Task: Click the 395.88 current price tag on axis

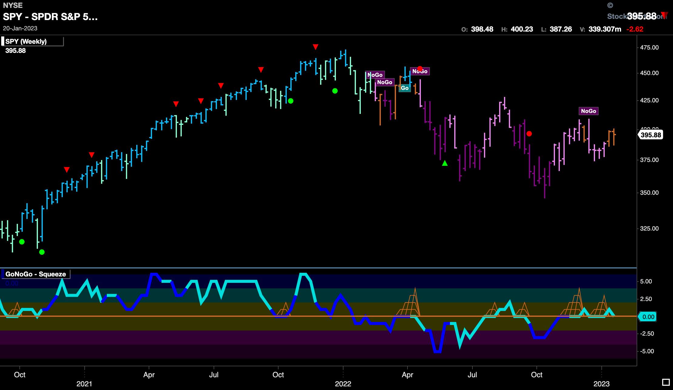Action: click(651, 135)
